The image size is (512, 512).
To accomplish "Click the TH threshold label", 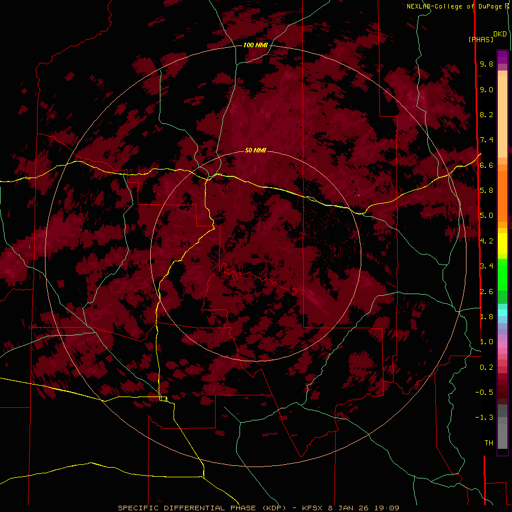I will point(489,443).
